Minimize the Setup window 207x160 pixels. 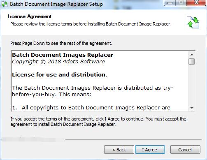pos(170,3)
